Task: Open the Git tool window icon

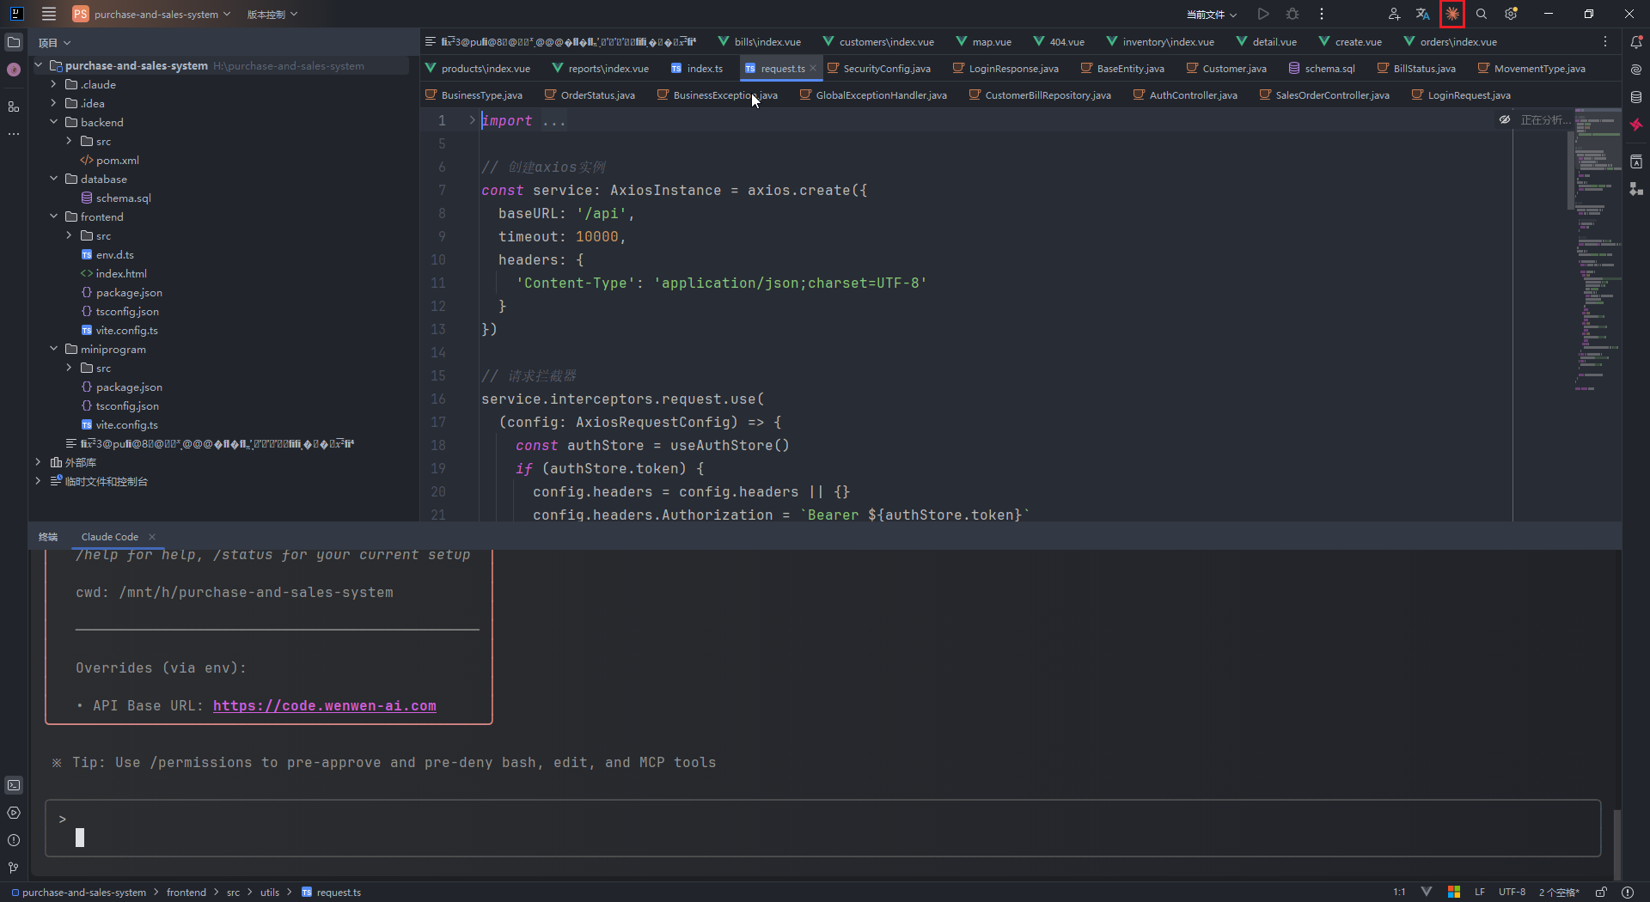Action: pos(14,868)
